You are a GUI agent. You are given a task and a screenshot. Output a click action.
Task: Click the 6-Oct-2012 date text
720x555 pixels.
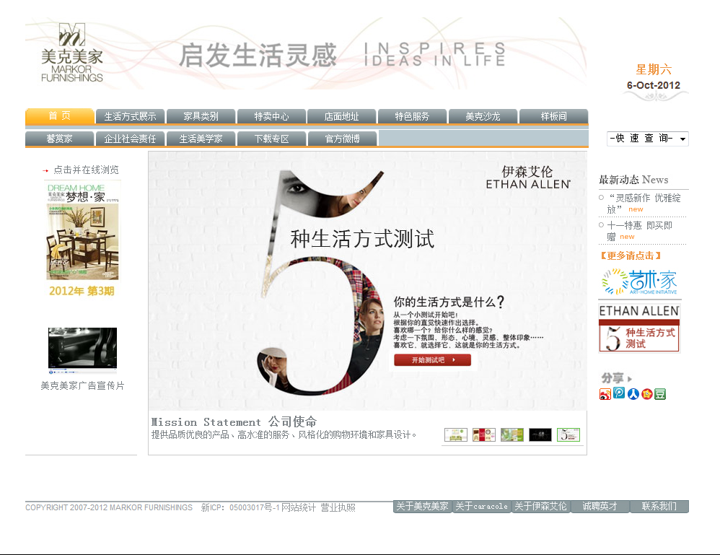[x=654, y=85]
